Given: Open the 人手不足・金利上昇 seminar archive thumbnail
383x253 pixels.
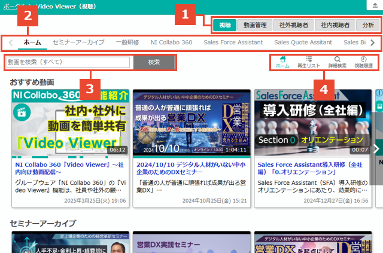Looking at the screenshot, I should click(x=71, y=242).
